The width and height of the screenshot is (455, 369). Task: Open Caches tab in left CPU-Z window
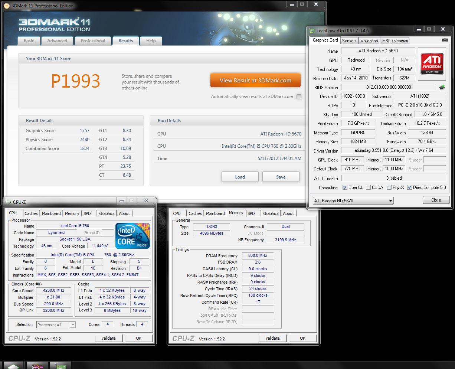pos(31,213)
